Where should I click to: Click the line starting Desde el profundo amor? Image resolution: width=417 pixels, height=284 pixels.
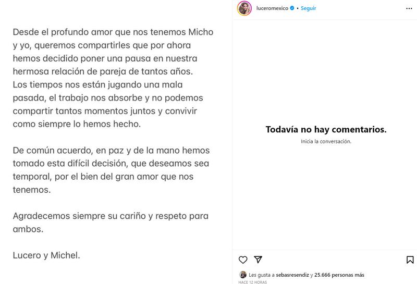coord(113,32)
